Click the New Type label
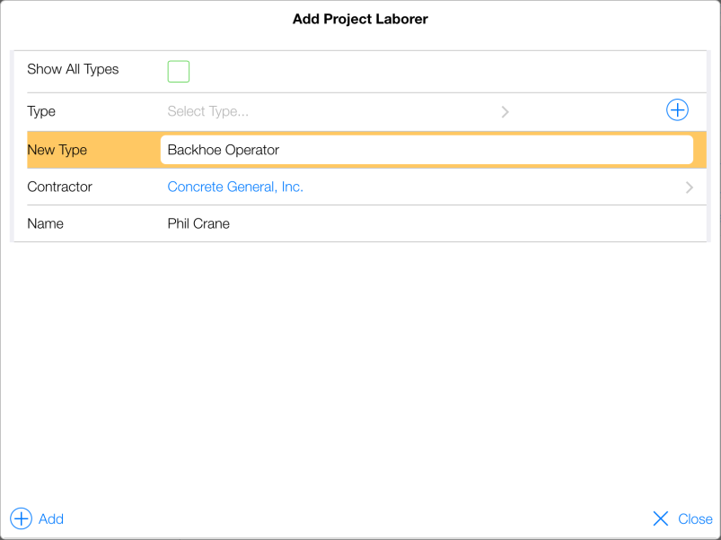This screenshot has height=540, width=721. coord(57,150)
